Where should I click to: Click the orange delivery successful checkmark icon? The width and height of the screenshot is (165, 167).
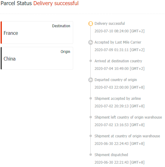click(91, 24)
